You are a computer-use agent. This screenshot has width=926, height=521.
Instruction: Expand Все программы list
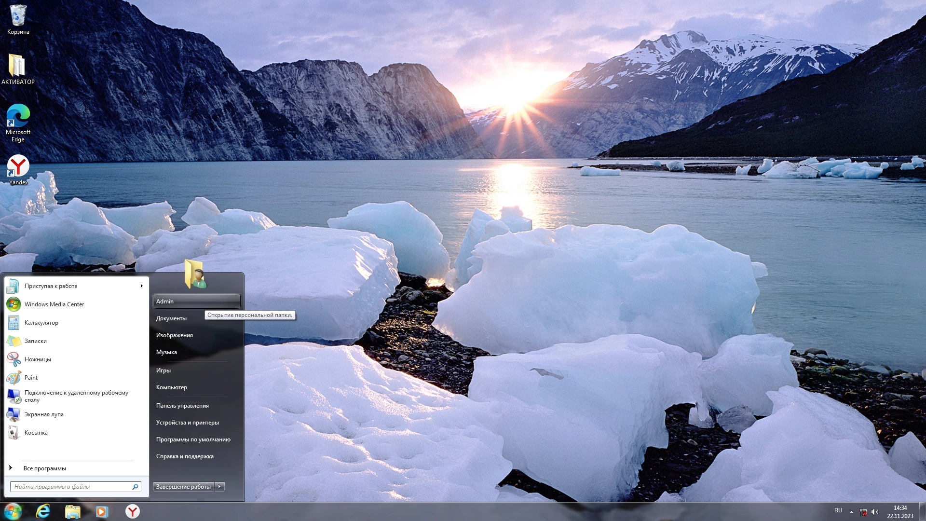coord(44,468)
